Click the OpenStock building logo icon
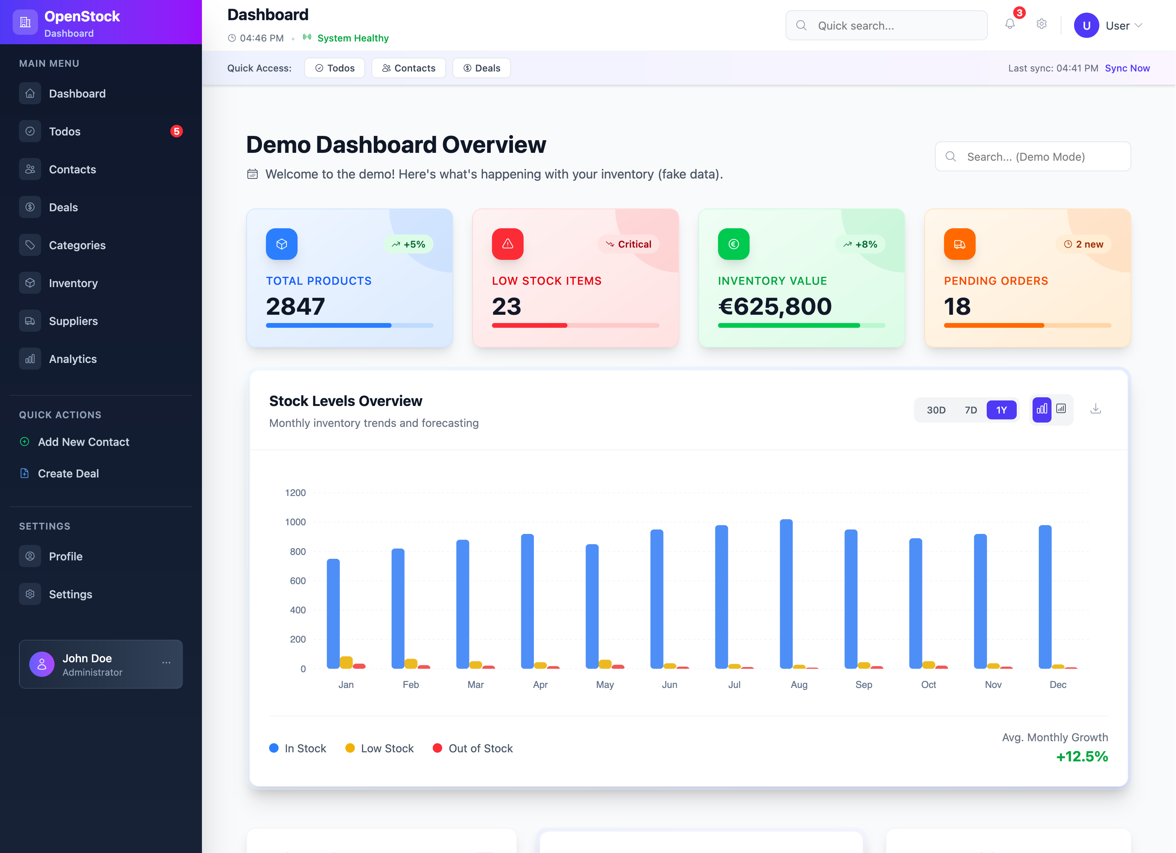This screenshot has height=853, width=1176. [25, 22]
